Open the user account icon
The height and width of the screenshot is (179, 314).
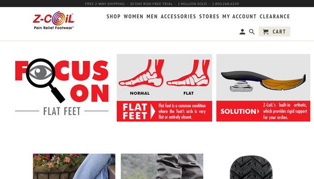tap(242, 32)
